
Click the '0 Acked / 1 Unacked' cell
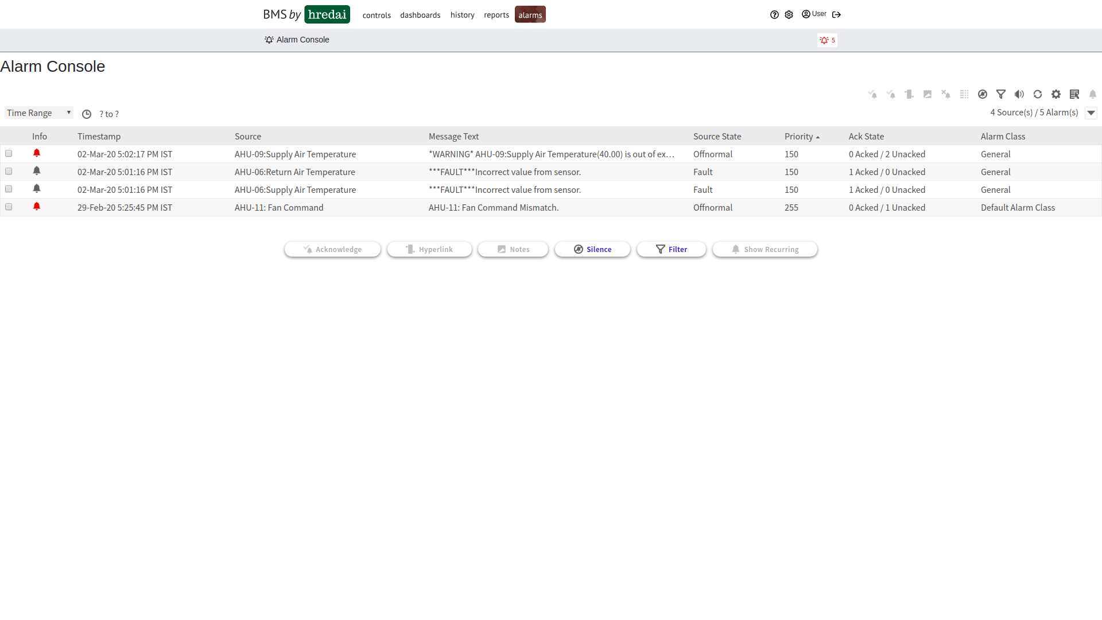click(887, 208)
